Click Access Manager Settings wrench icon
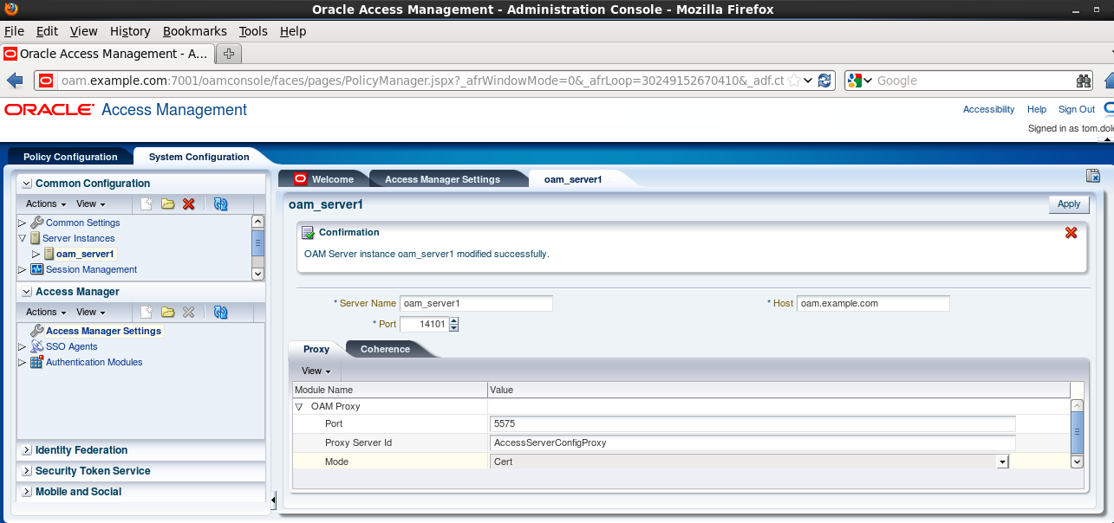The width and height of the screenshot is (1114, 523). pos(36,331)
